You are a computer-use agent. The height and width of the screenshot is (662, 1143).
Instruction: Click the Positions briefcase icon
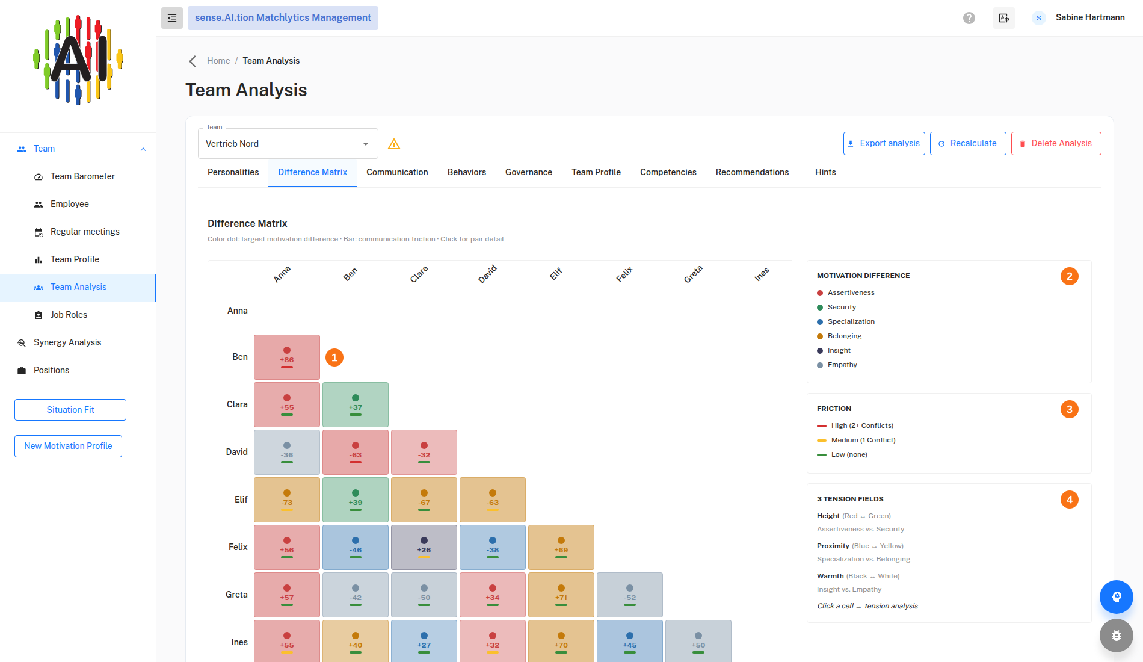tap(22, 371)
